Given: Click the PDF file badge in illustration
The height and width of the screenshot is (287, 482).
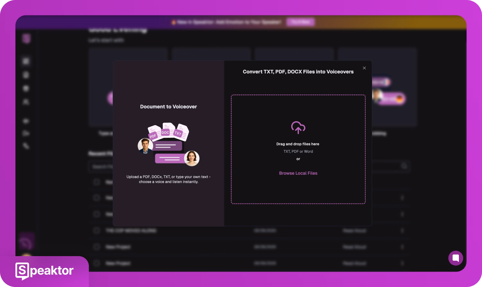Looking at the screenshot, I should click(153, 135).
